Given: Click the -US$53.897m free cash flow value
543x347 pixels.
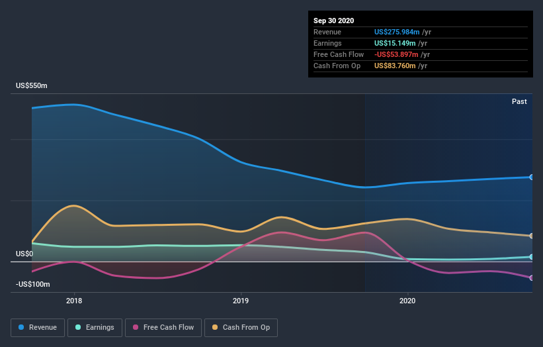Looking at the screenshot, I should (x=396, y=54).
